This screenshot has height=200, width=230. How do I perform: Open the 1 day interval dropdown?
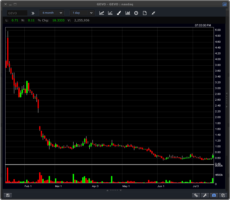tap(82, 13)
